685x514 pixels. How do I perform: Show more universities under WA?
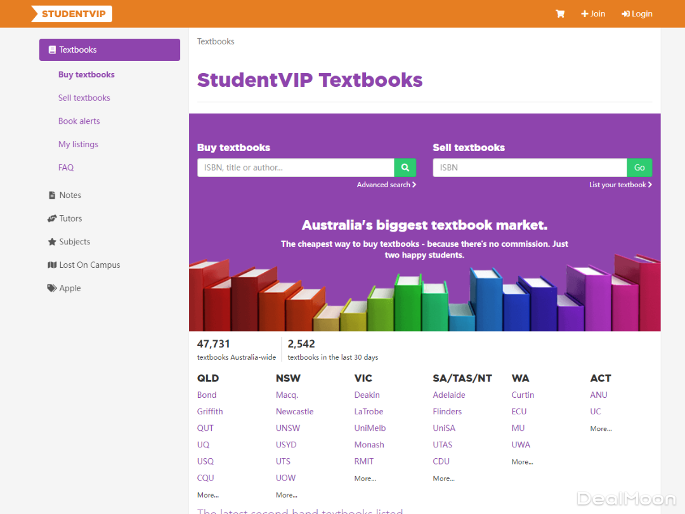[522, 462]
